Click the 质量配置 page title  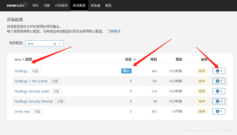pyautogui.click(x=15, y=20)
